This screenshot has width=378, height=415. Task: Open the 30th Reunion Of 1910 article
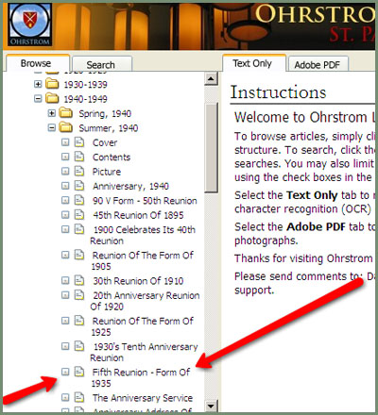(x=138, y=281)
